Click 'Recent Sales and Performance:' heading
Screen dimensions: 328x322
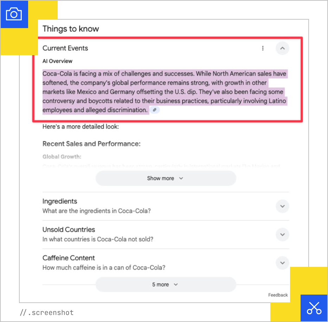click(x=91, y=144)
